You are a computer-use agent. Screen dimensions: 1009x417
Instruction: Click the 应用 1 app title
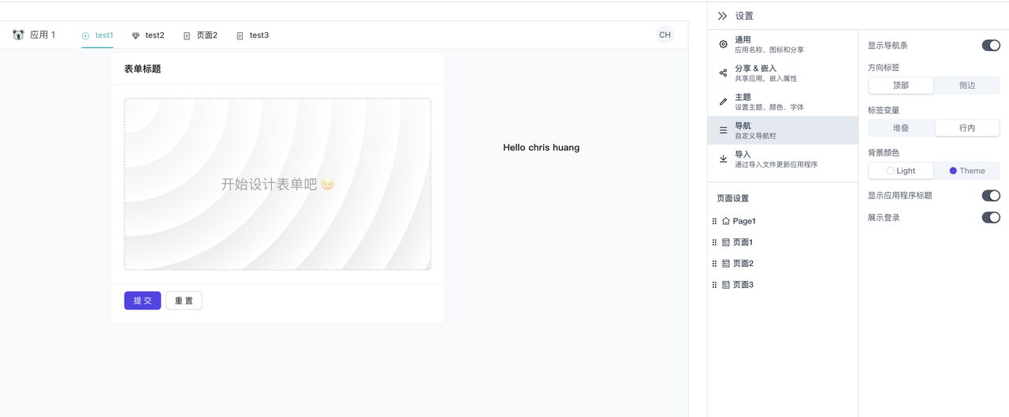[x=43, y=35]
